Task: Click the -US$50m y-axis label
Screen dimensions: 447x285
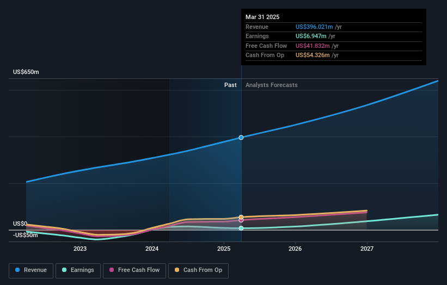Action: pos(26,235)
